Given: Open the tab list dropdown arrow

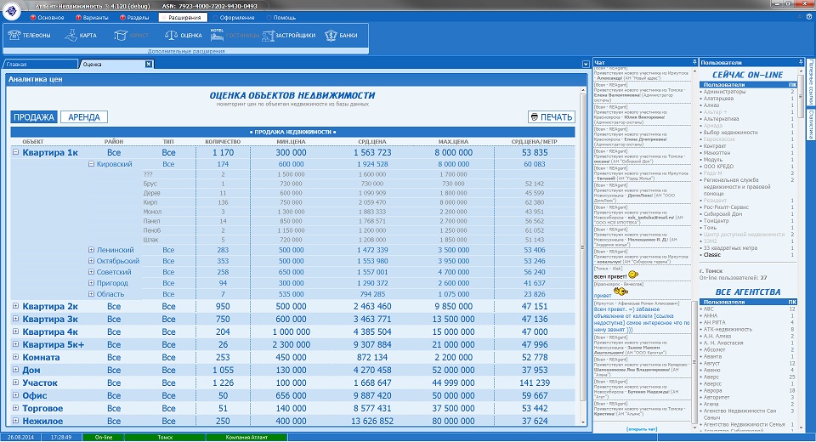Looking at the screenshot, I should coord(586,64).
